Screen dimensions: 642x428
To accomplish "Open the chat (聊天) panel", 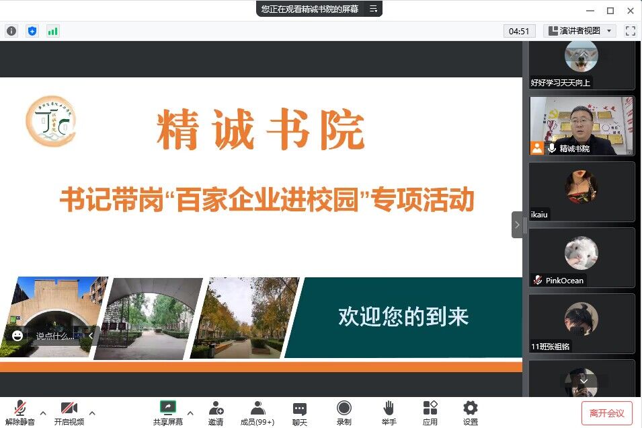I will tap(300, 413).
